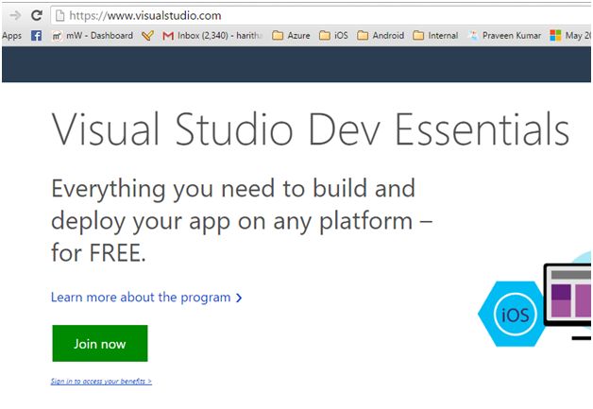Click the iOS hexagon icon
The height and width of the screenshot is (409, 593).
(513, 314)
